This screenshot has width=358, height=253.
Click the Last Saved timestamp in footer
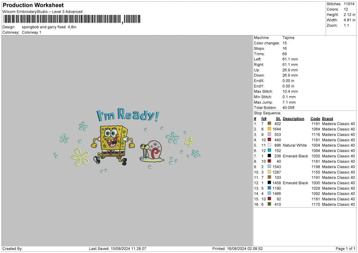coord(142,248)
